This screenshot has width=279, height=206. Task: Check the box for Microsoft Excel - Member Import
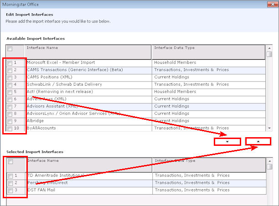point(10,63)
